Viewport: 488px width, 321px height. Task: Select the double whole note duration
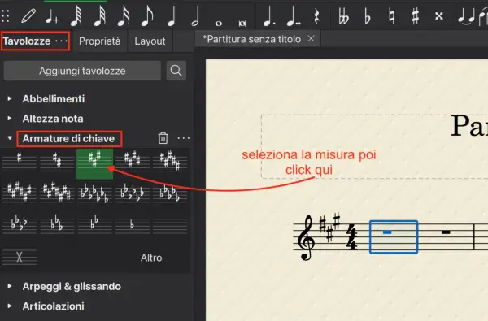(x=242, y=23)
